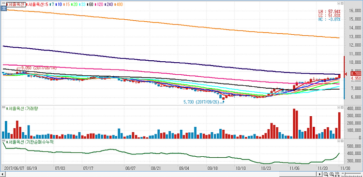Adjust the chart zoom slider handle
The height and width of the screenshot is (177, 363).
345,174
